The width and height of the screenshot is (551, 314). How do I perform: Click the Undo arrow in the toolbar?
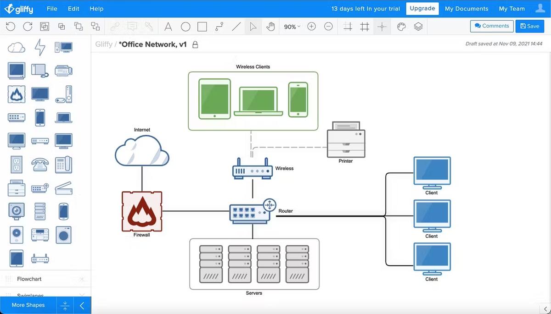point(11,27)
